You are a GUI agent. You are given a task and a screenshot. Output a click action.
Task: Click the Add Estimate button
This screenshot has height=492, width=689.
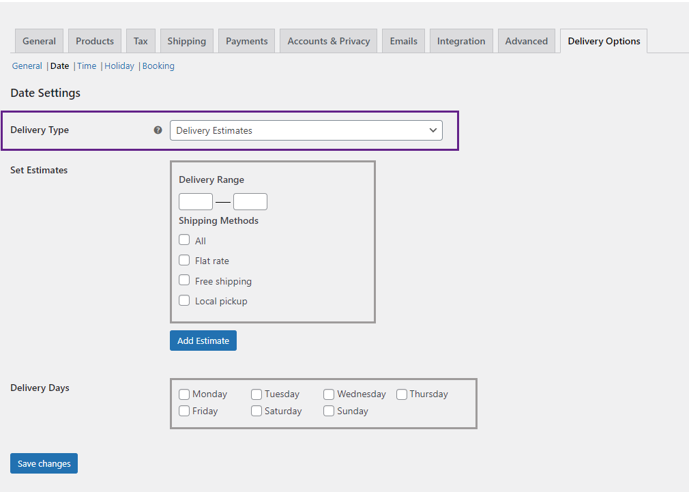[x=203, y=341]
